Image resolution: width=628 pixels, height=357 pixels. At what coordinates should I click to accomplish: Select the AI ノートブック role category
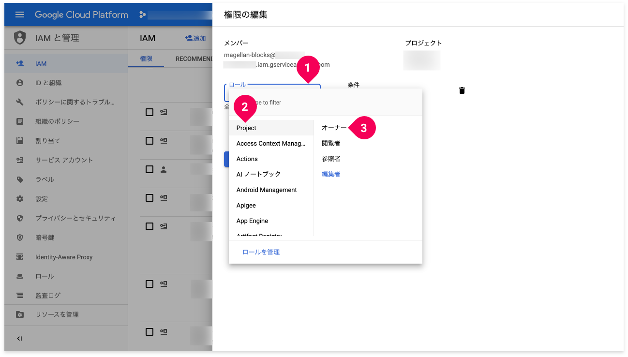[271, 174]
